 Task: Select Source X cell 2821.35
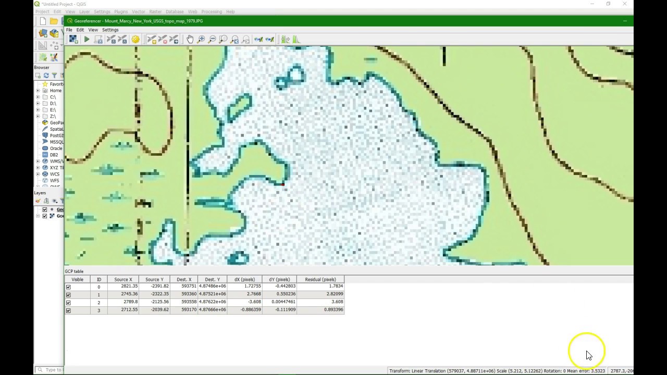(123, 286)
